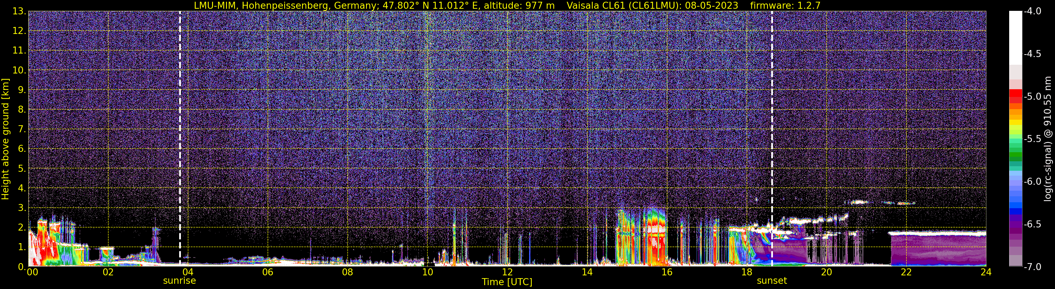Click the time axis tick label '16'
The height and width of the screenshot is (289, 1055).
coord(667,272)
